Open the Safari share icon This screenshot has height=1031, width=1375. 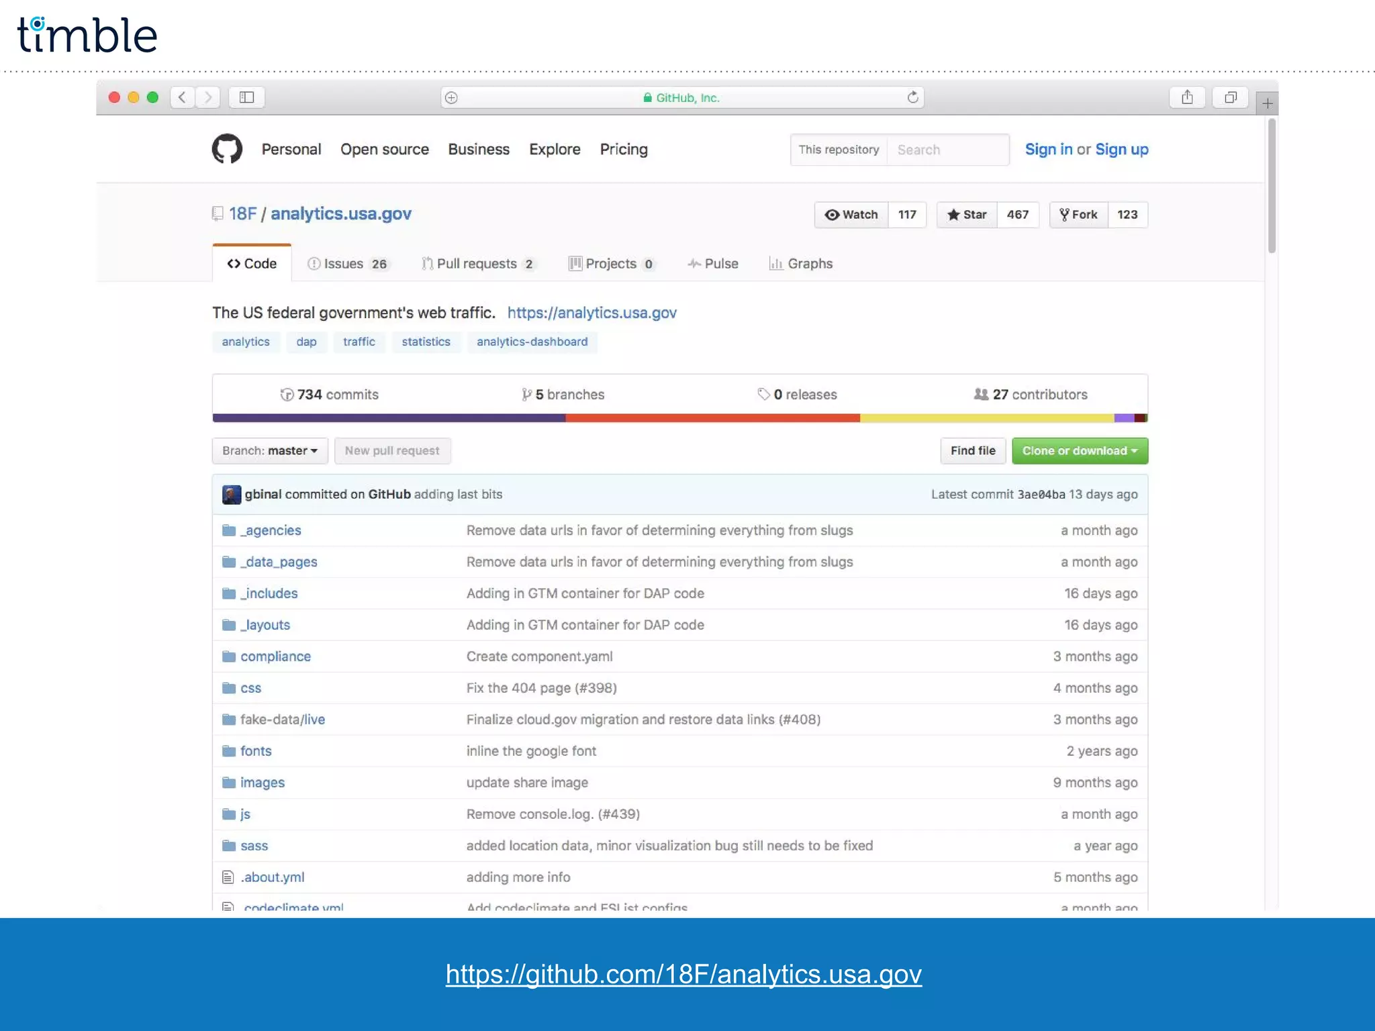click(1187, 98)
